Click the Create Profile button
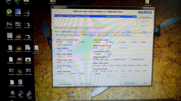Image resolution: width=181 pixels, height=101 pixels. coord(145,17)
